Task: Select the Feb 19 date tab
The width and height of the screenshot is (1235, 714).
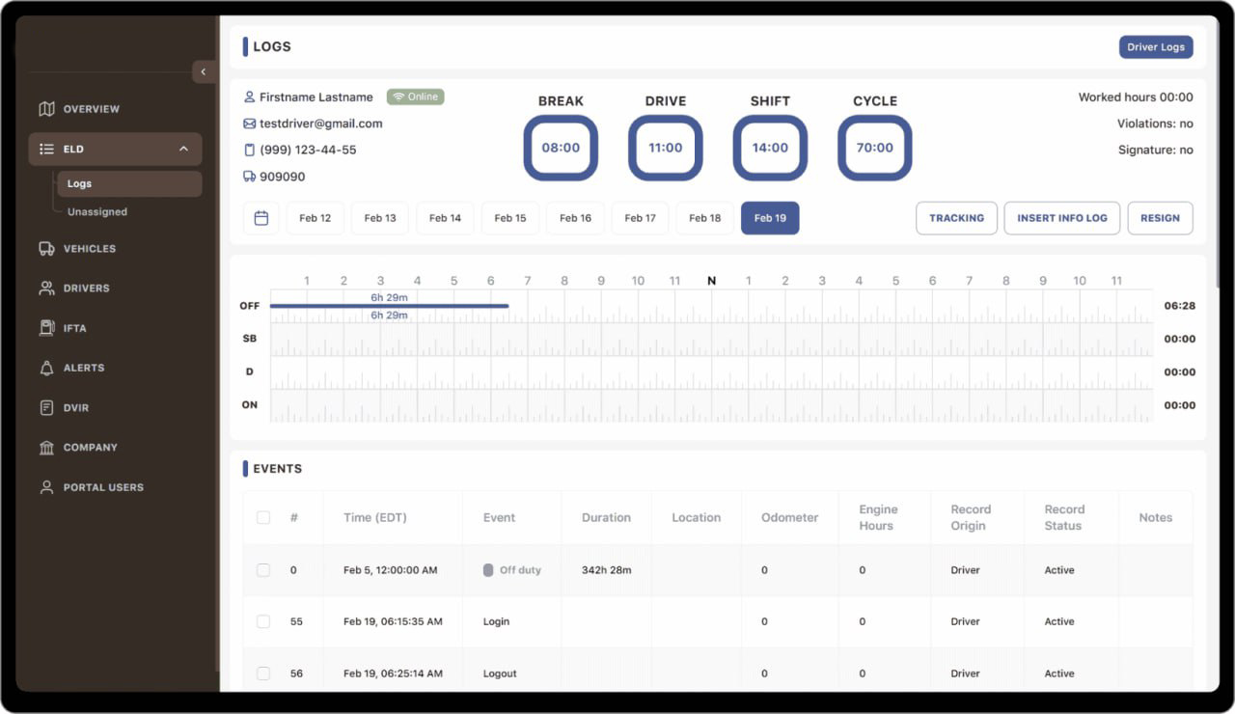Action: pos(770,218)
